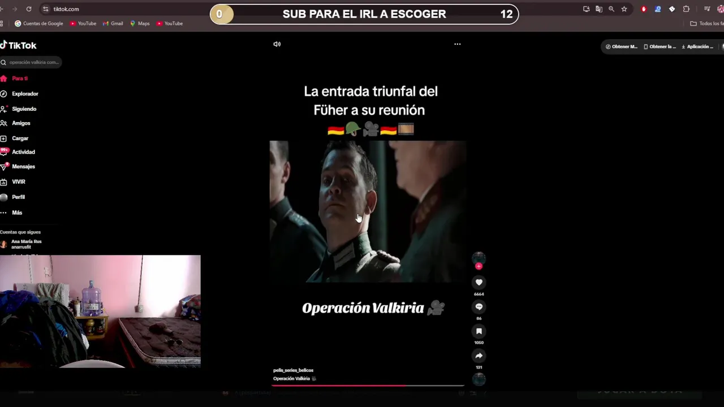Open the zoom magnifier icon in address bar
The width and height of the screenshot is (724, 407).
(611, 9)
